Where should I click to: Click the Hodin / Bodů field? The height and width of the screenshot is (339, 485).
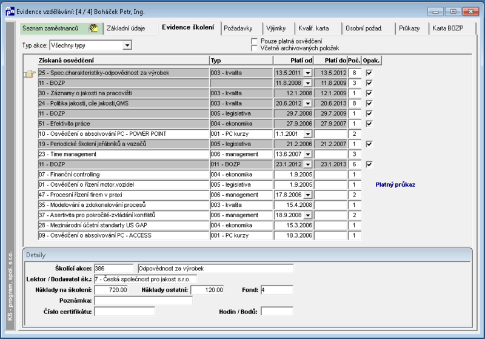[277, 312]
